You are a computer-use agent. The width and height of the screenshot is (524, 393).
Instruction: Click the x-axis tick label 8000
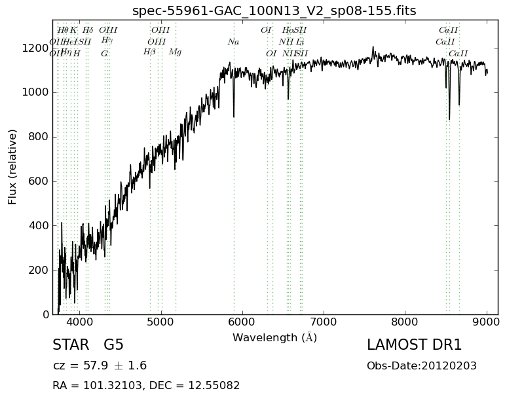[405, 322]
